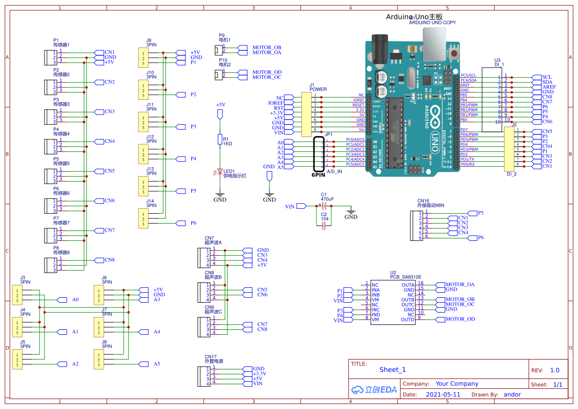The image size is (578, 409).
Task: Click the 立创EDA logo in title block
Action: coord(374,390)
